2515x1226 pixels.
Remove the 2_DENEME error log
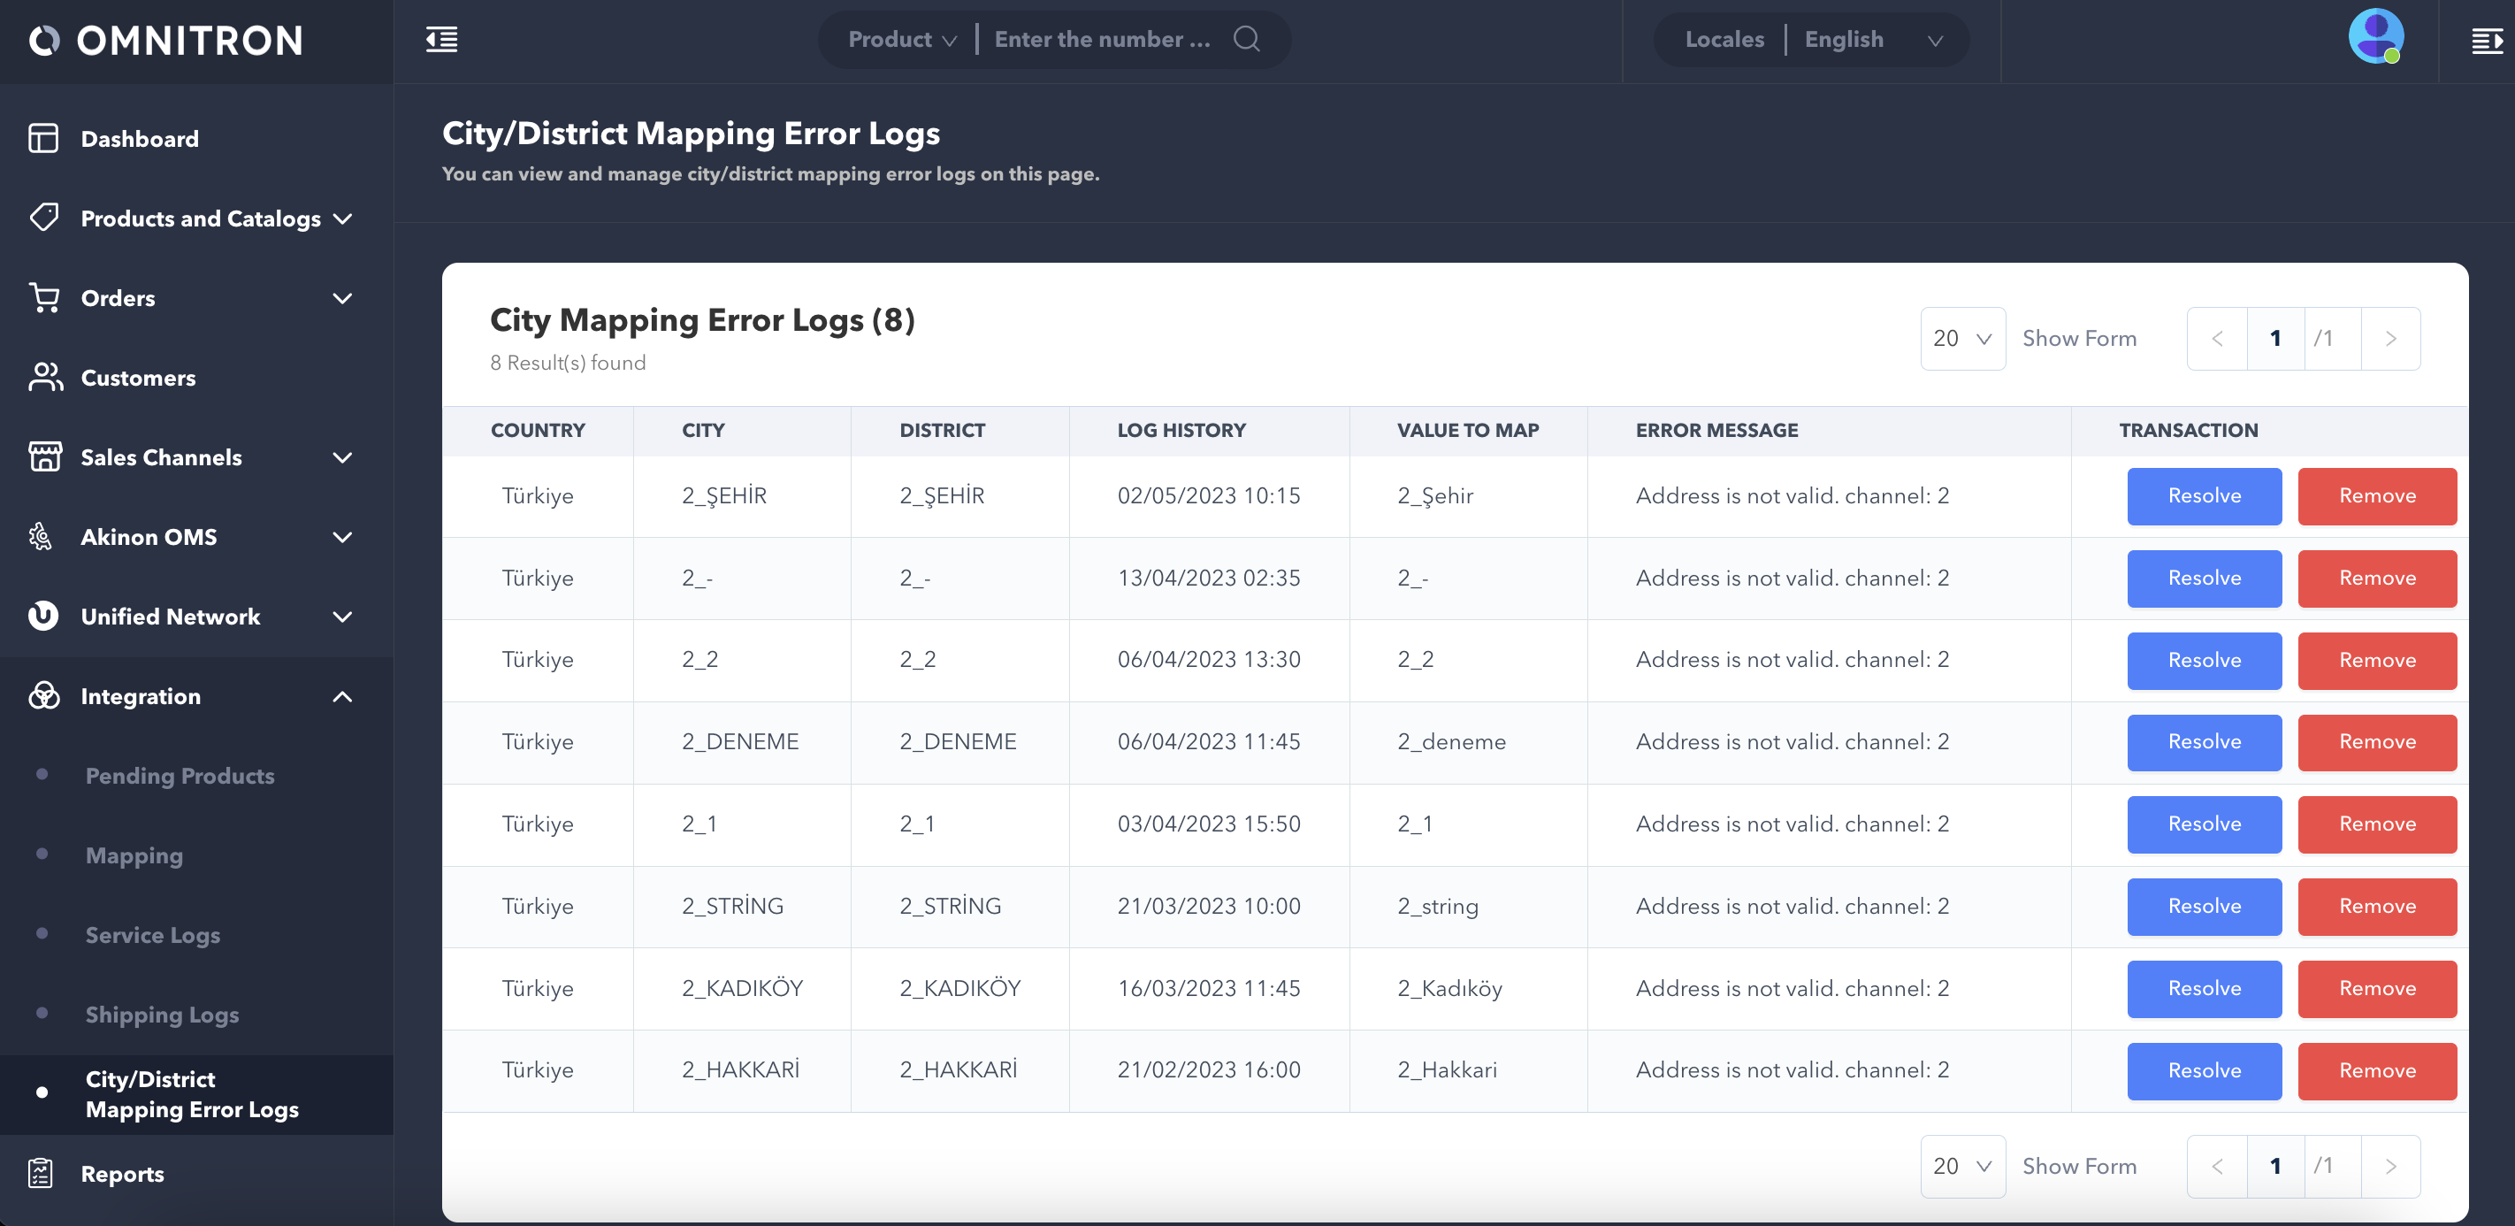tap(2375, 741)
